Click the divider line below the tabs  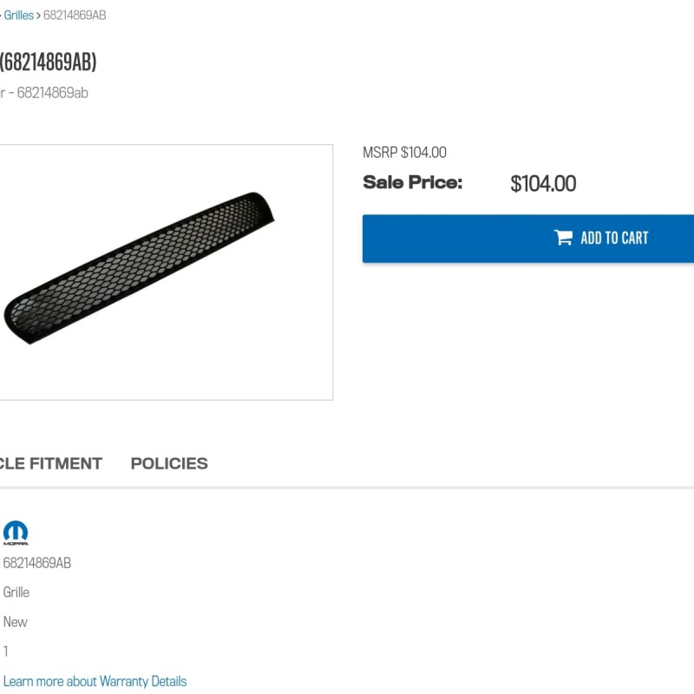(x=347, y=488)
